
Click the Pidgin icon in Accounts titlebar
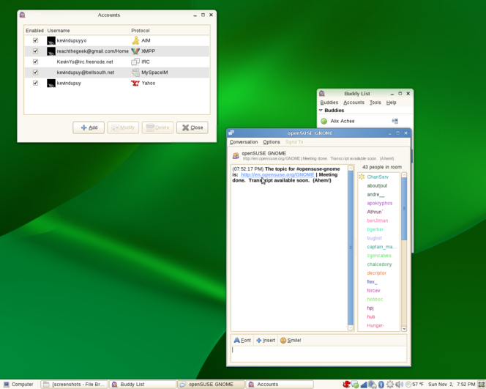click(x=22, y=15)
